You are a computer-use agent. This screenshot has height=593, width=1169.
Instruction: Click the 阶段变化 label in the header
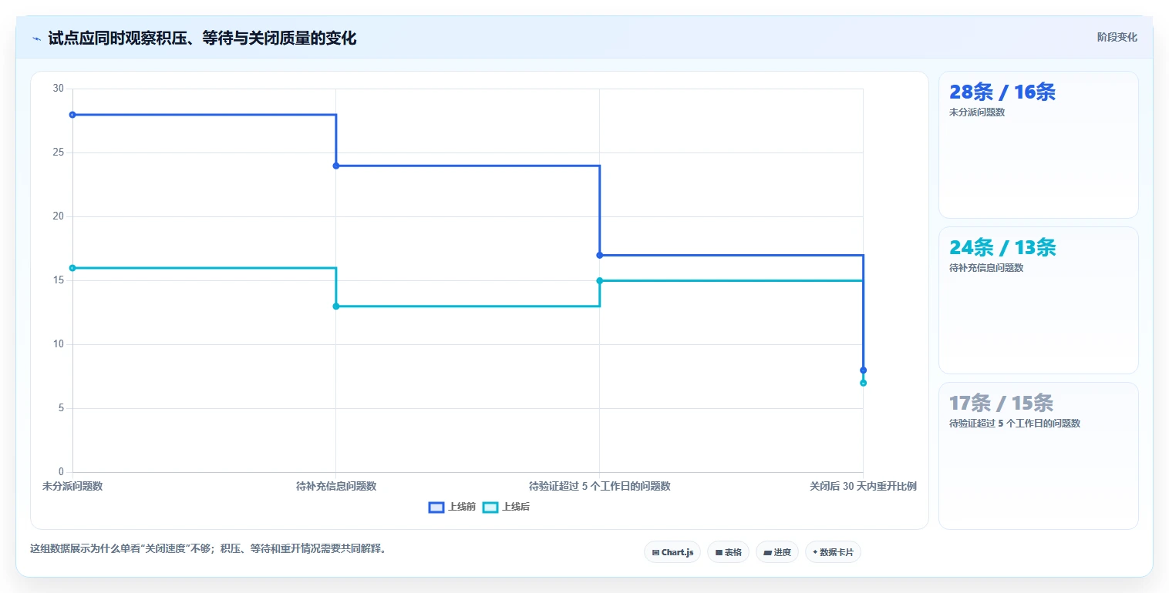(1117, 37)
